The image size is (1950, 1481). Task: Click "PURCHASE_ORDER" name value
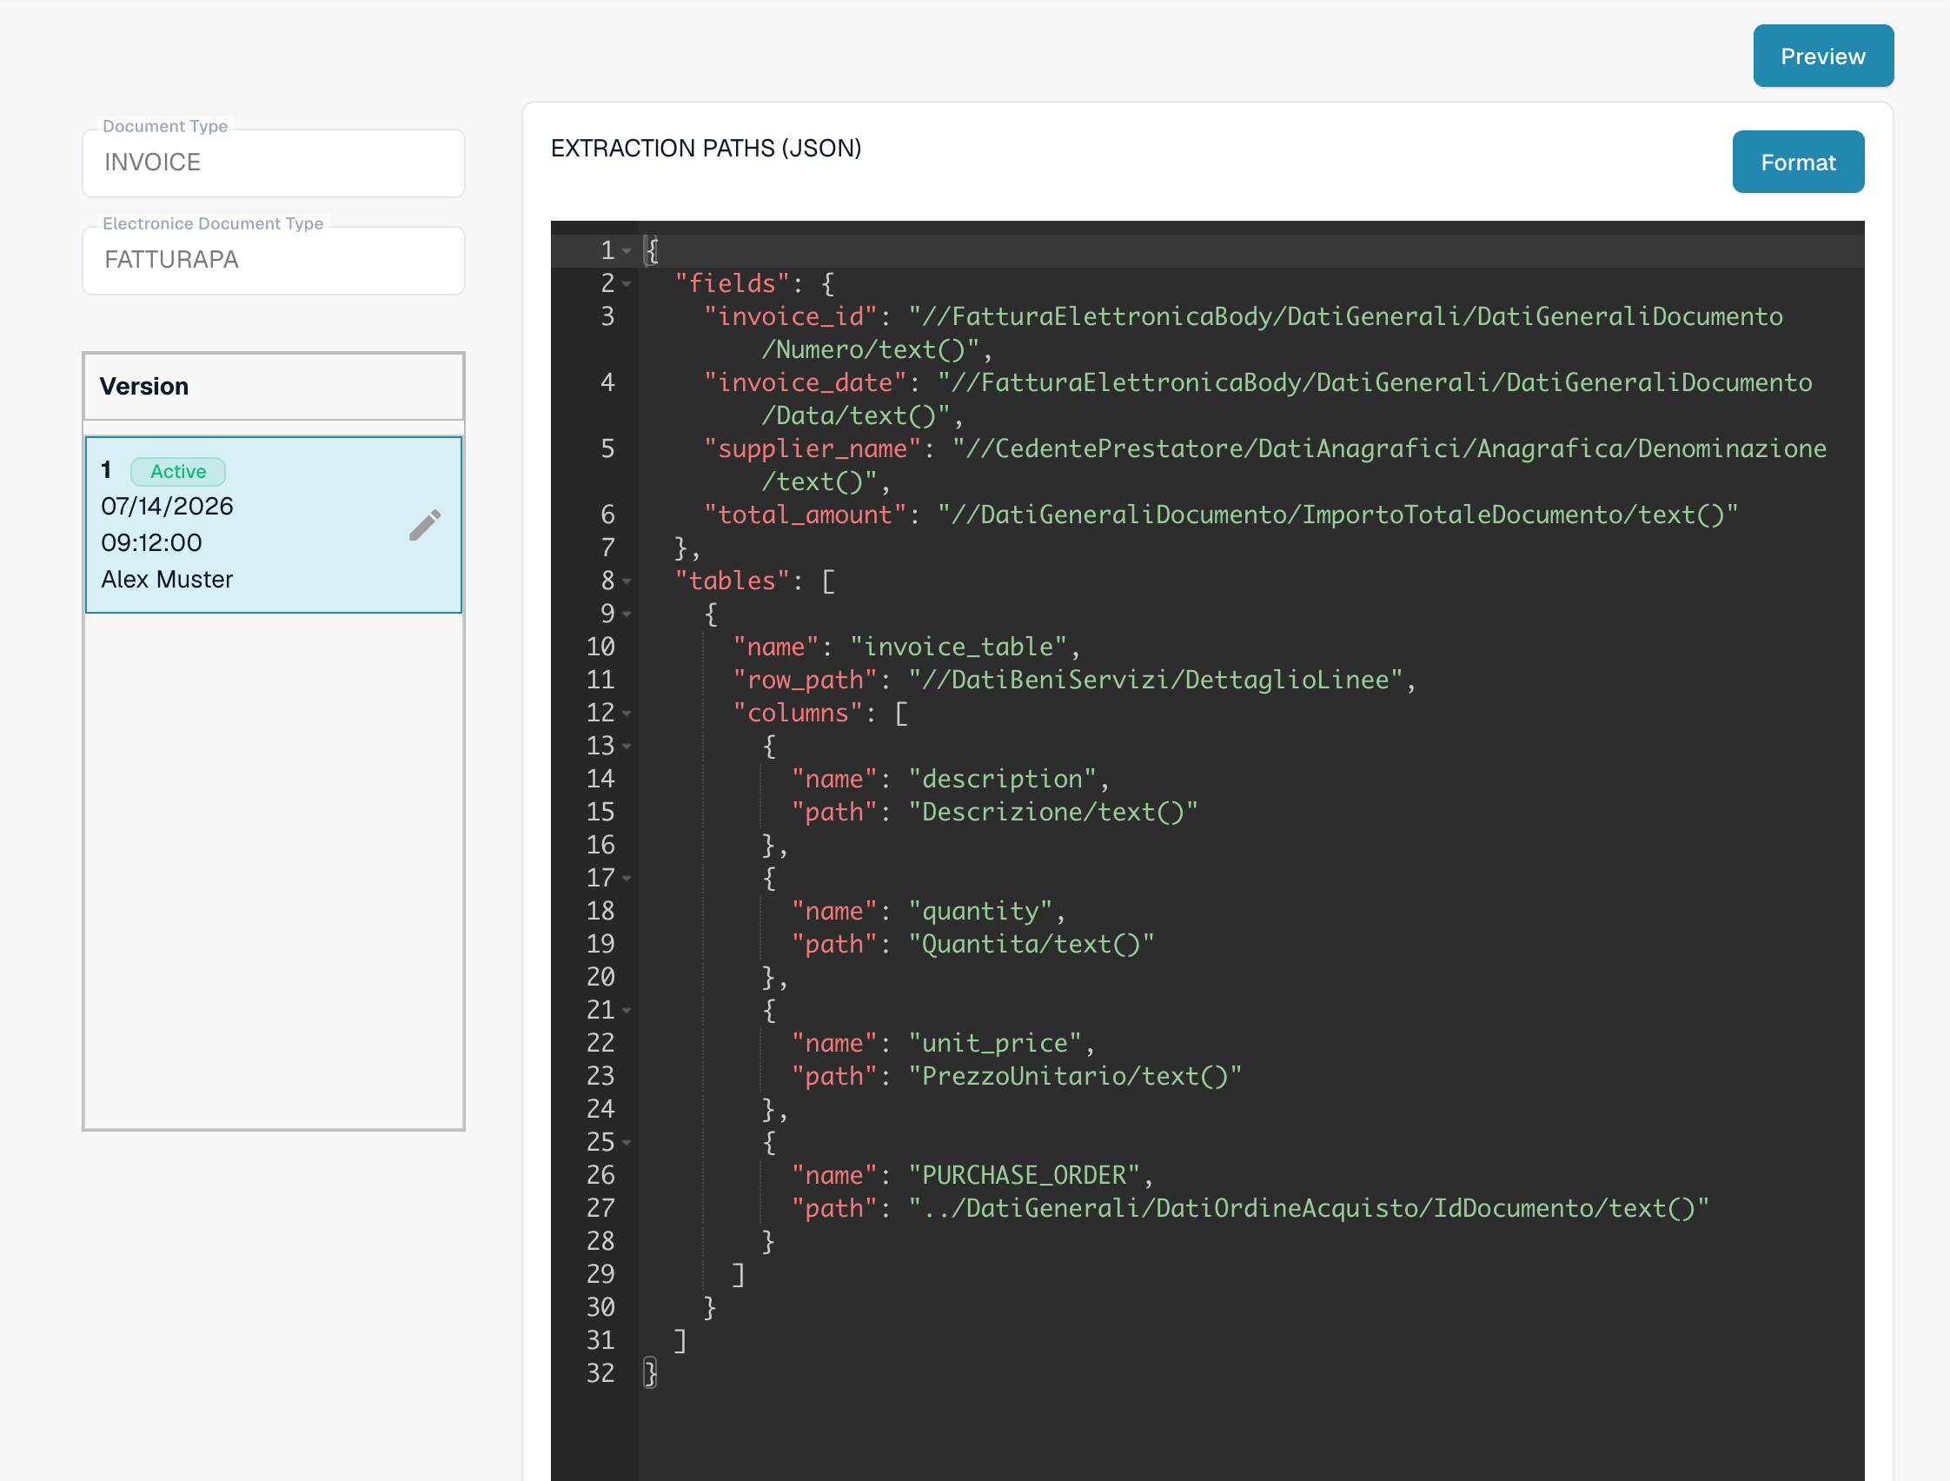coord(1025,1175)
